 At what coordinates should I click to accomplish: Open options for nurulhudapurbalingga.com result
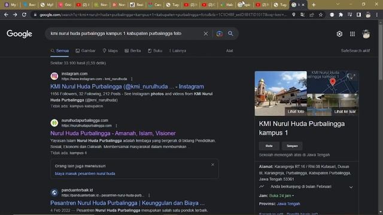(116, 126)
